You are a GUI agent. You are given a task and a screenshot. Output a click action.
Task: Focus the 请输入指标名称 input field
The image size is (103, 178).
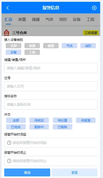point(51,104)
